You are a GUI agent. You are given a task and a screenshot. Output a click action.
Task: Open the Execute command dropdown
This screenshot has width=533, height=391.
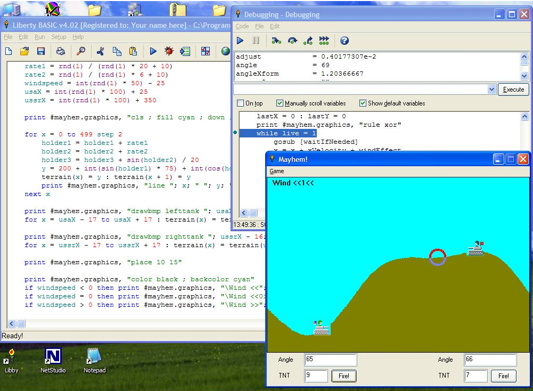(492, 89)
